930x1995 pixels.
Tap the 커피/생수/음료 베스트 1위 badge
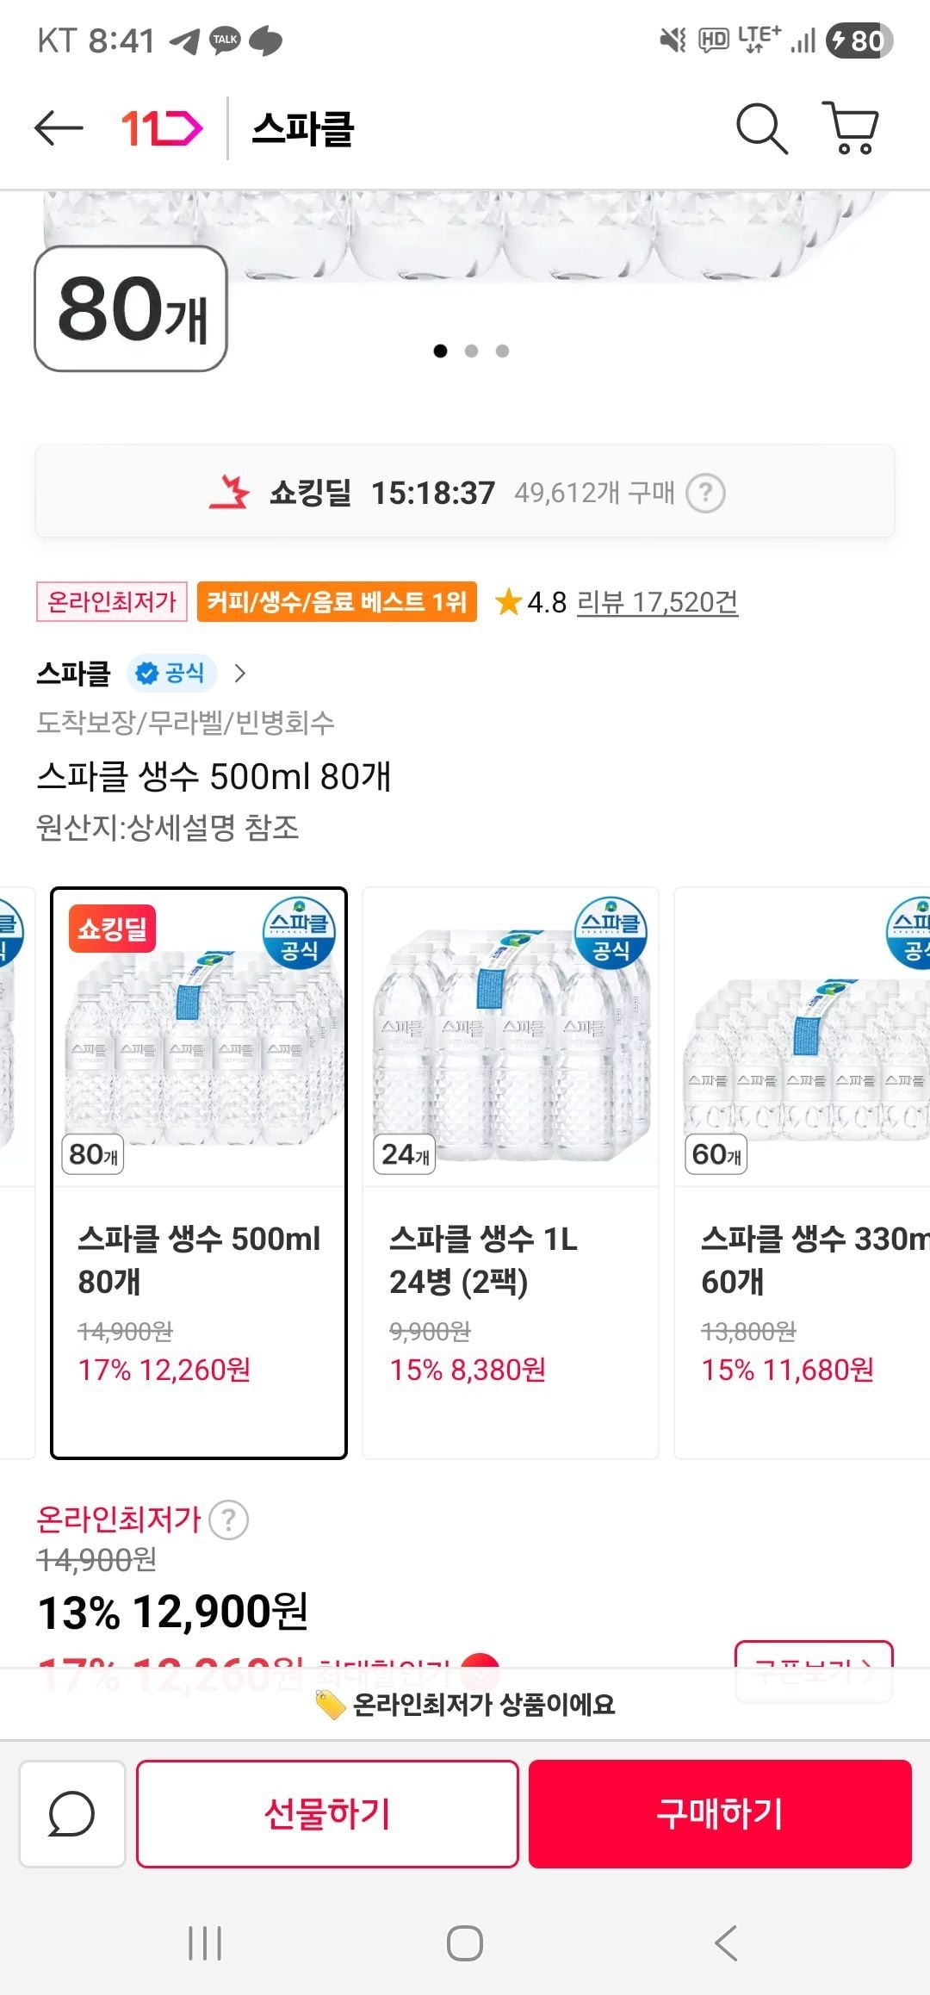point(337,601)
